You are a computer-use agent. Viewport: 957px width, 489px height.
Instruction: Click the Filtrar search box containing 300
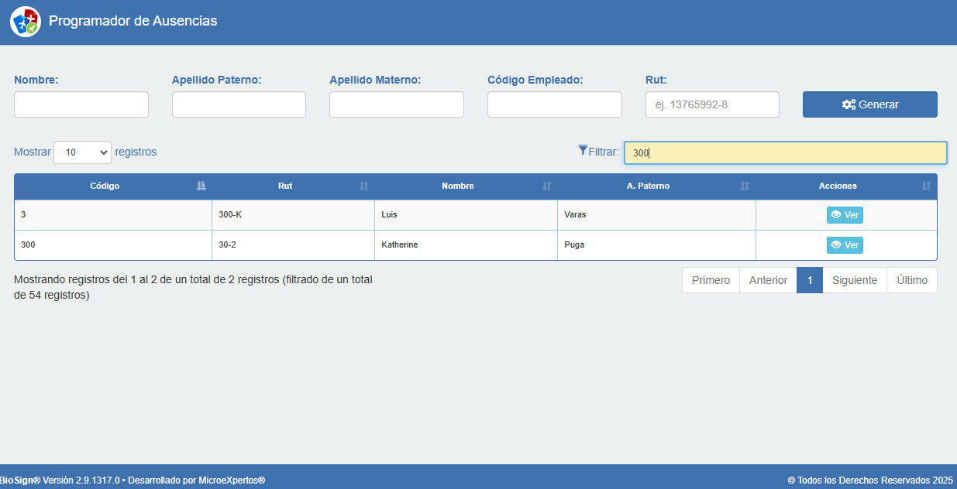786,152
